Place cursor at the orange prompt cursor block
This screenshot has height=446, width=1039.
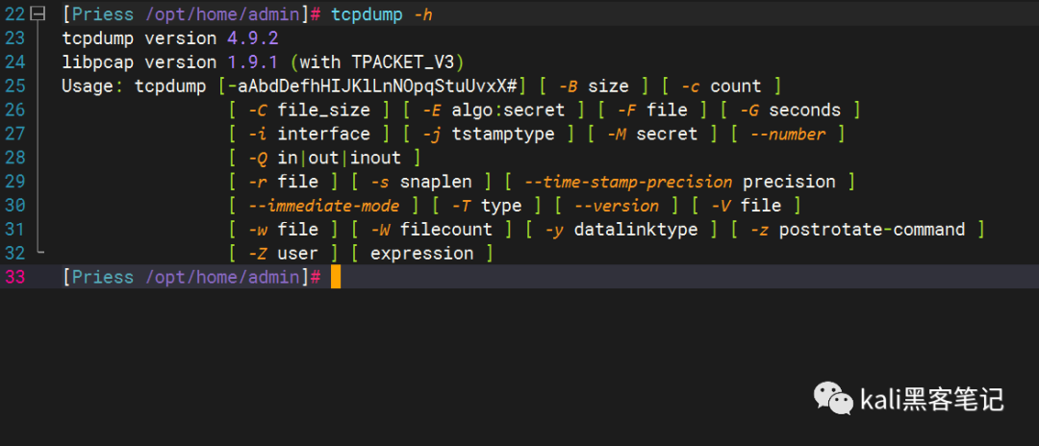point(336,277)
